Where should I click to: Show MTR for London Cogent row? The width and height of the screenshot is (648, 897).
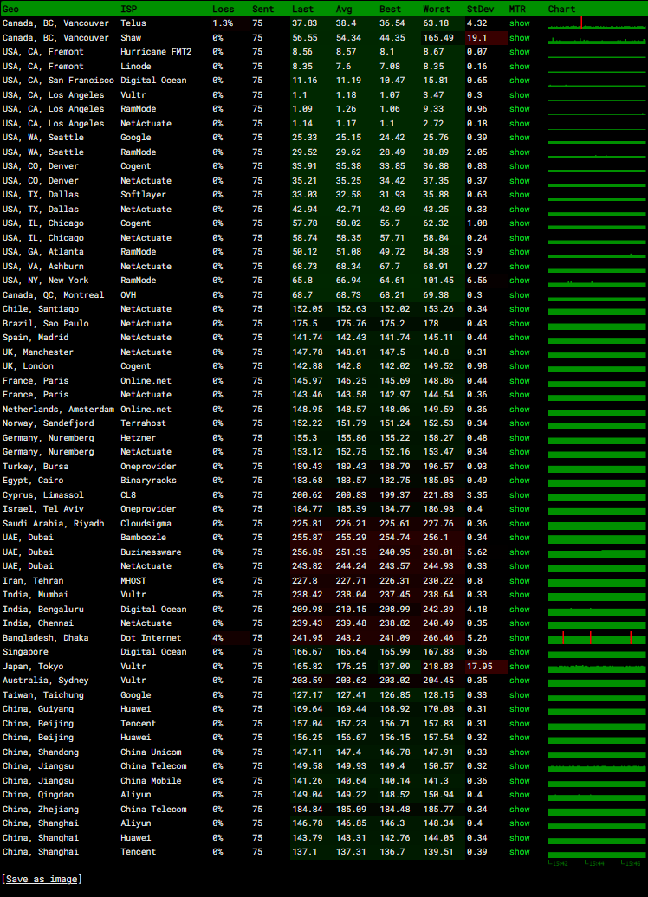[519, 366]
